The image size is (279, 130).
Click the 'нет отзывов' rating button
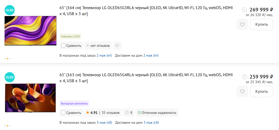(98, 45)
